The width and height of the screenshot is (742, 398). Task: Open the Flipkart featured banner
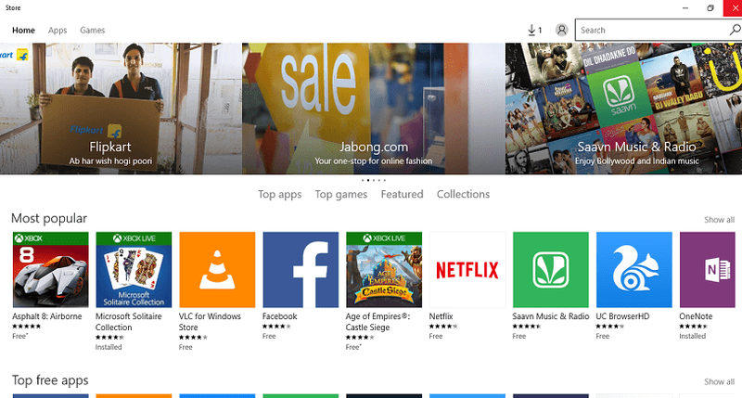pyautogui.click(x=121, y=109)
